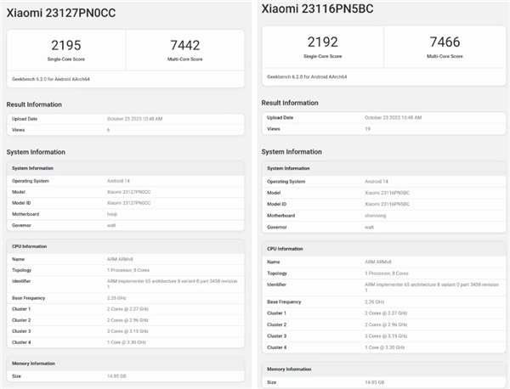Select the 2192 single-core score
The width and height of the screenshot is (510, 389).
pos(323,42)
